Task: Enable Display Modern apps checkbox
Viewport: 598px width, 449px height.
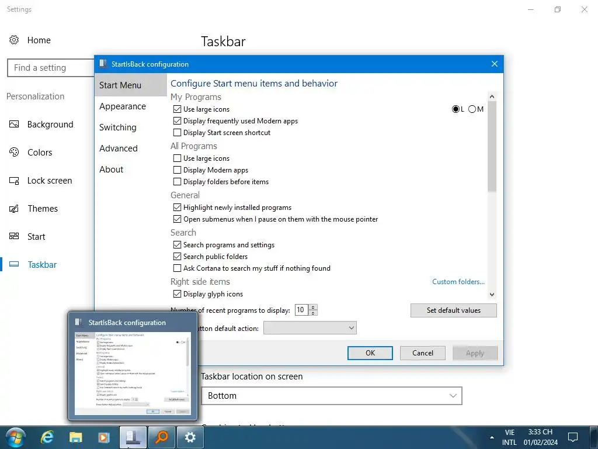Action: [177, 170]
